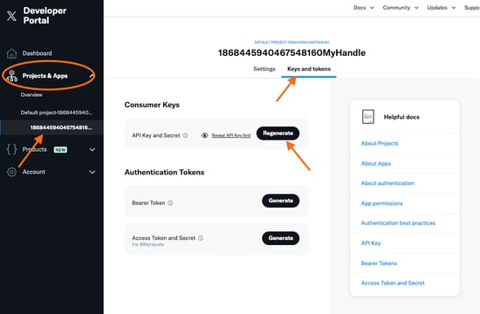Click info icon next to API Key and Secret

[185, 135]
